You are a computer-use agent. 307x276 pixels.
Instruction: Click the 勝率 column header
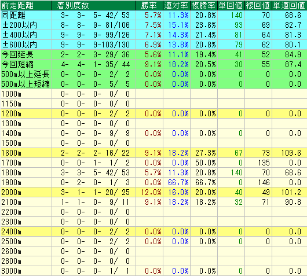(x=149, y=5)
